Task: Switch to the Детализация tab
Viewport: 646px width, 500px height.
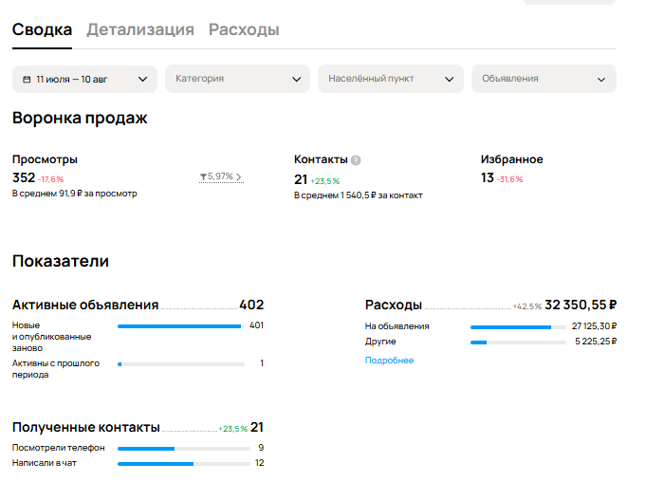Action: (140, 30)
